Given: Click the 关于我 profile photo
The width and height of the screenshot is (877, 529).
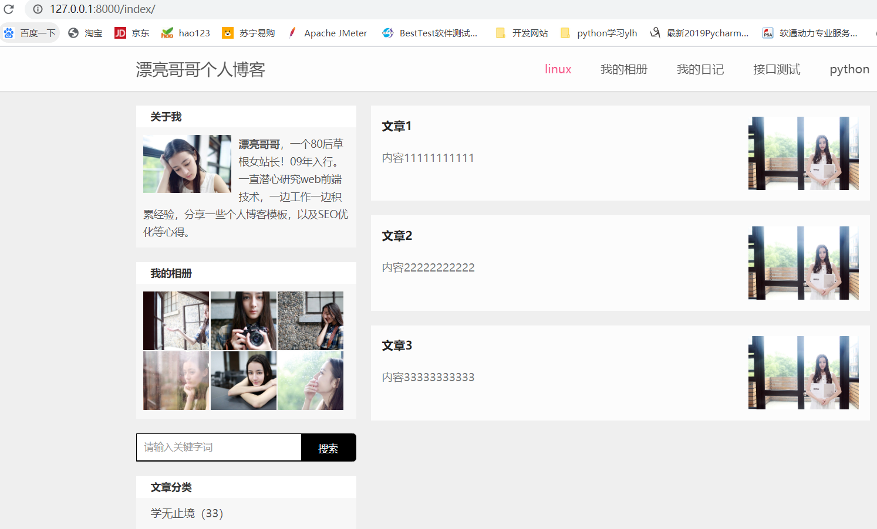Looking at the screenshot, I should 187,164.
